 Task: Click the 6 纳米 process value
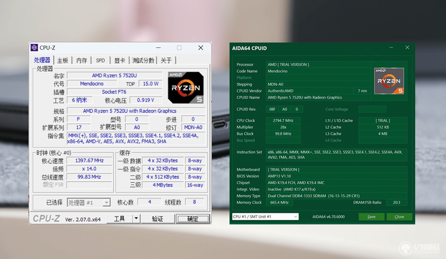coord(79,100)
